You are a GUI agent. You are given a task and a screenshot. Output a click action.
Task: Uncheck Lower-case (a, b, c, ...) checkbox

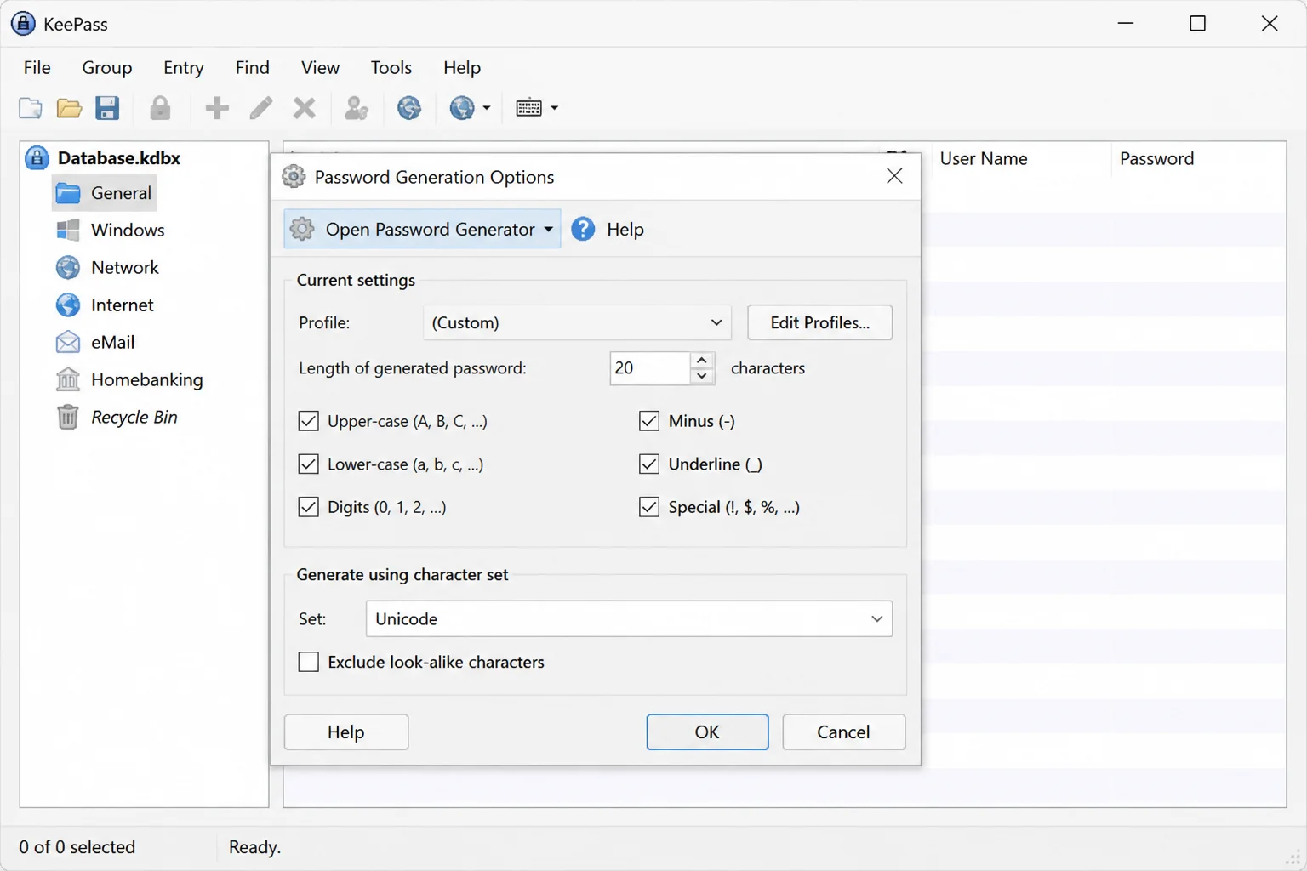click(x=309, y=464)
